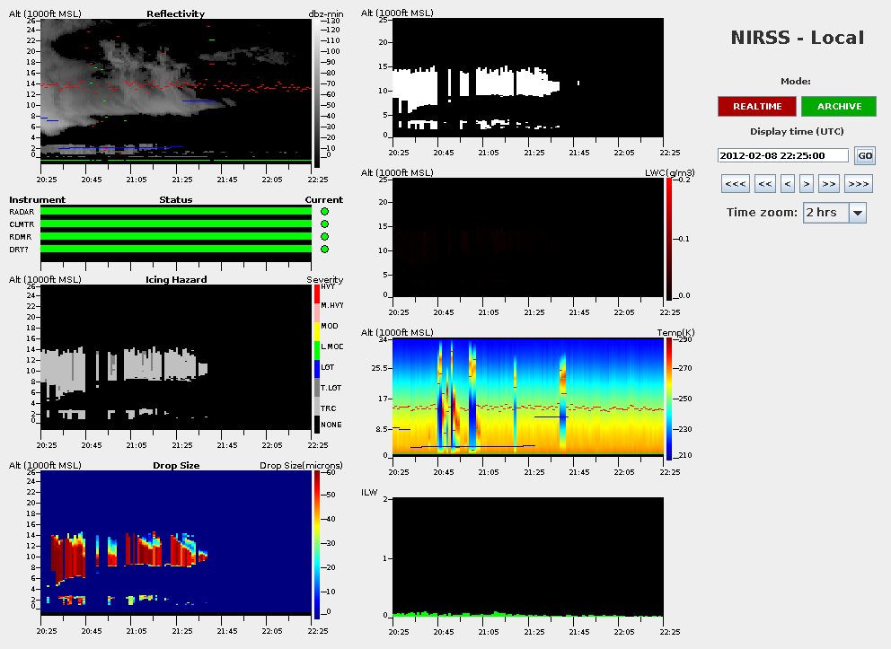Viewport: 891px width, 649px height.
Task: Switch to ARCHIVE mode
Action: [x=838, y=106]
